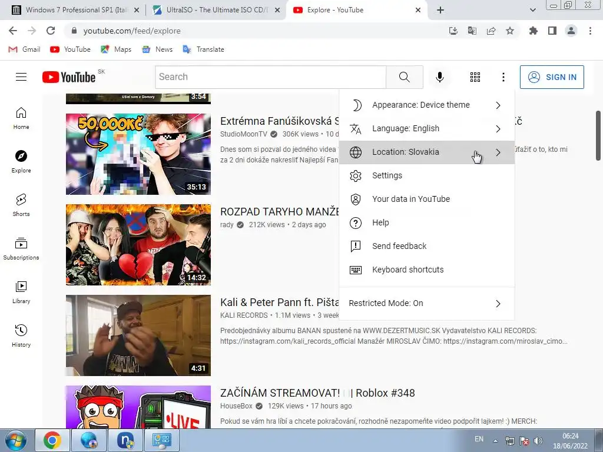Click the share this page icon
Screen dimensions: 603x452
coord(491,31)
